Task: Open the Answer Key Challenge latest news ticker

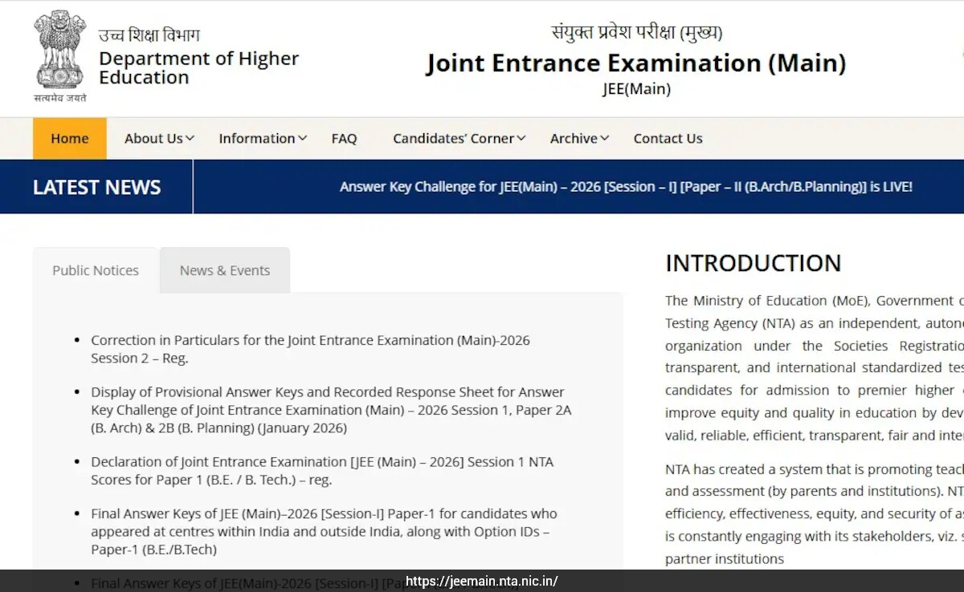Action: pos(626,187)
